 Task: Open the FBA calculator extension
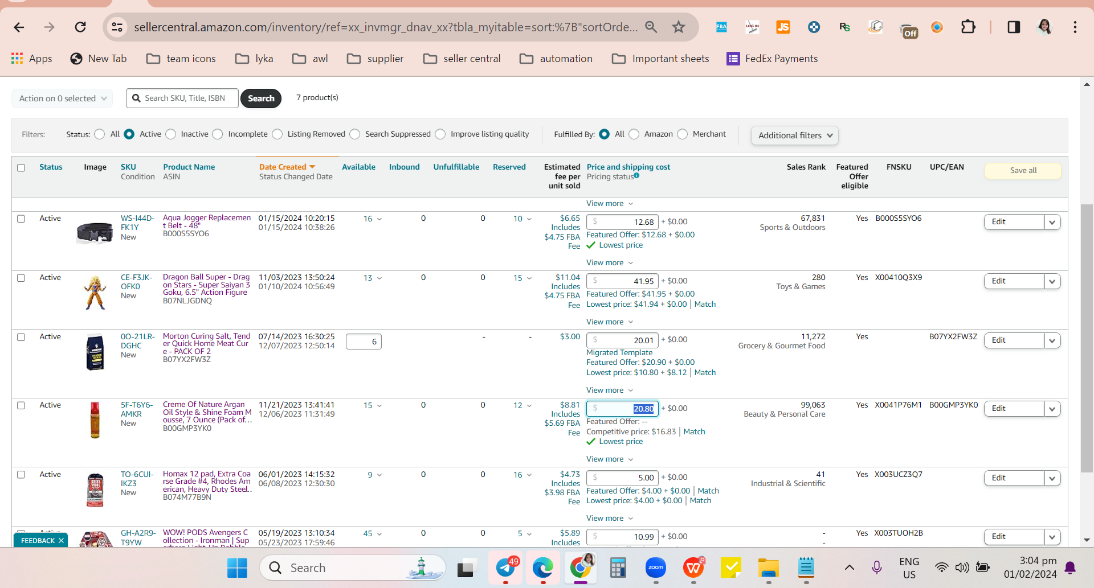point(721,27)
